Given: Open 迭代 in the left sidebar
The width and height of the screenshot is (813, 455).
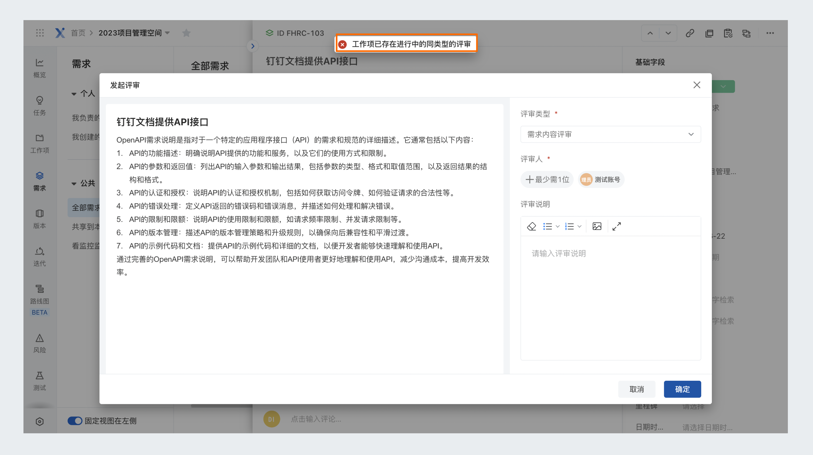Looking at the screenshot, I should pos(39,257).
